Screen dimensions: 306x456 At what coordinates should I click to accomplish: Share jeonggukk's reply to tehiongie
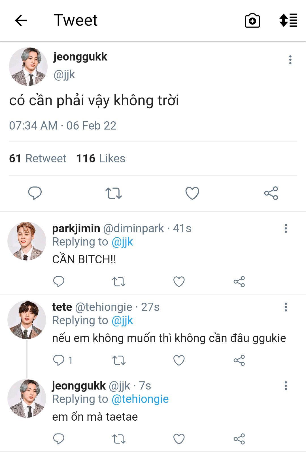tap(239, 439)
